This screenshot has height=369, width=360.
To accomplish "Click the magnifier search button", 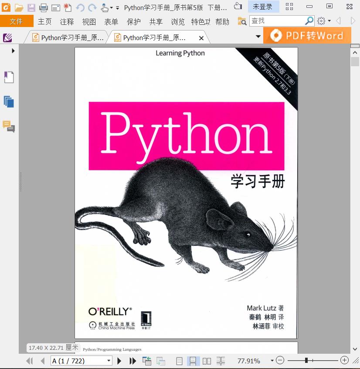I will point(309,21).
